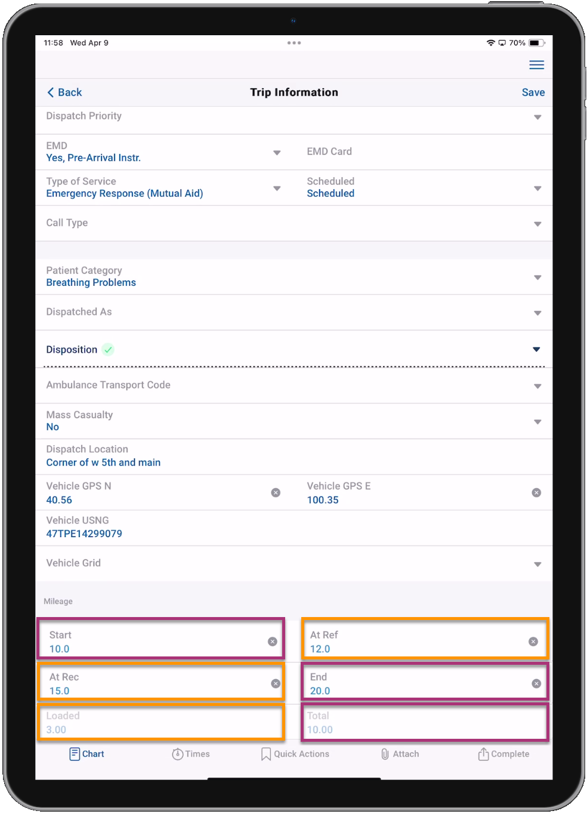
Task: Open the Complete tab
Action: point(503,754)
